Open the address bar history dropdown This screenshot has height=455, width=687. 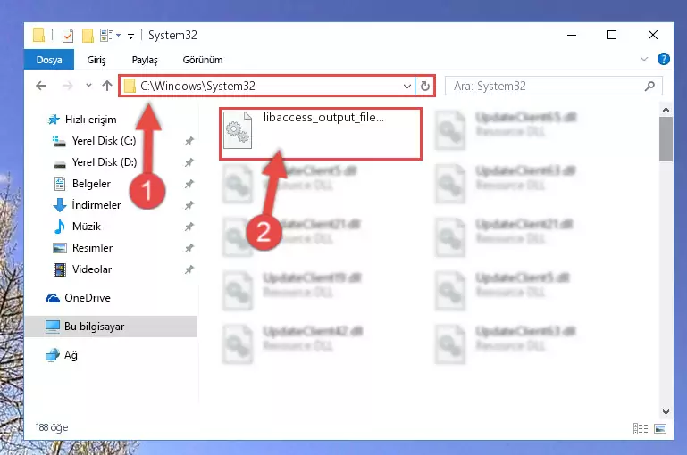(x=407, y=87)
